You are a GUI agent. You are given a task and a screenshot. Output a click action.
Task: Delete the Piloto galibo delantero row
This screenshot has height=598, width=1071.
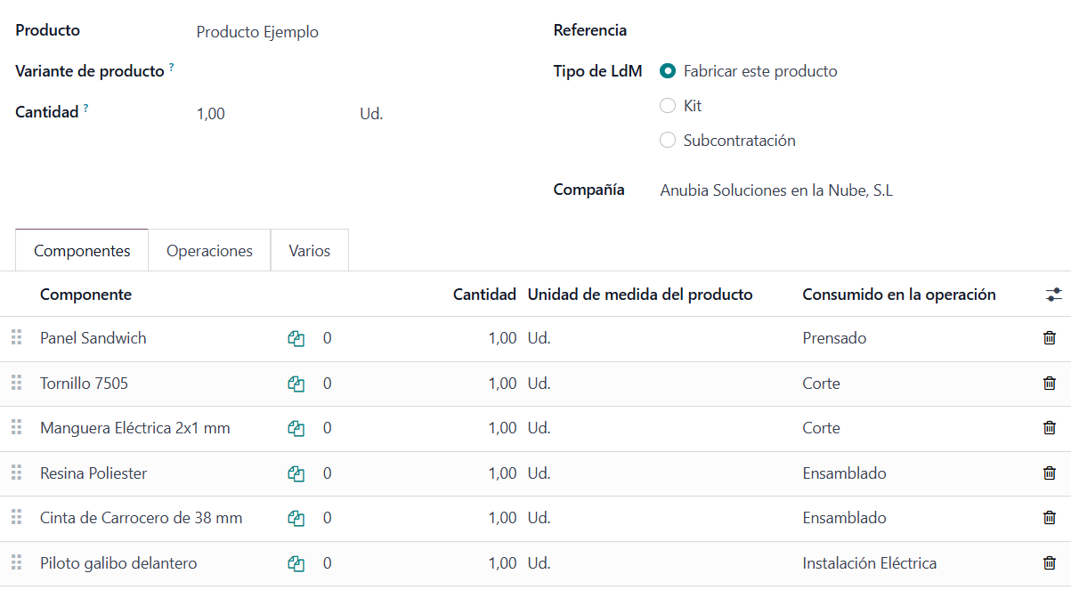click(1050, 563)
